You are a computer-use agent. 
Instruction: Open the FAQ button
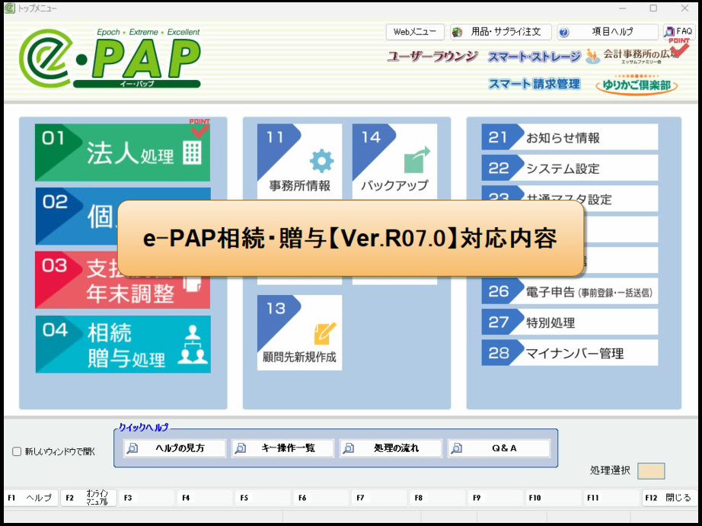678,32
